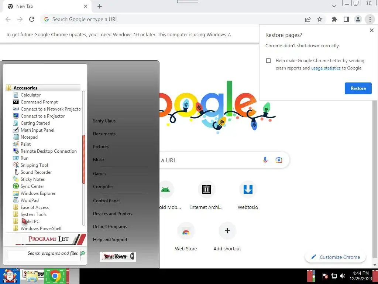This screenshot has width=378, height=284.
Task: Open the taskbar file explorer icon
Action: point(32,276)
